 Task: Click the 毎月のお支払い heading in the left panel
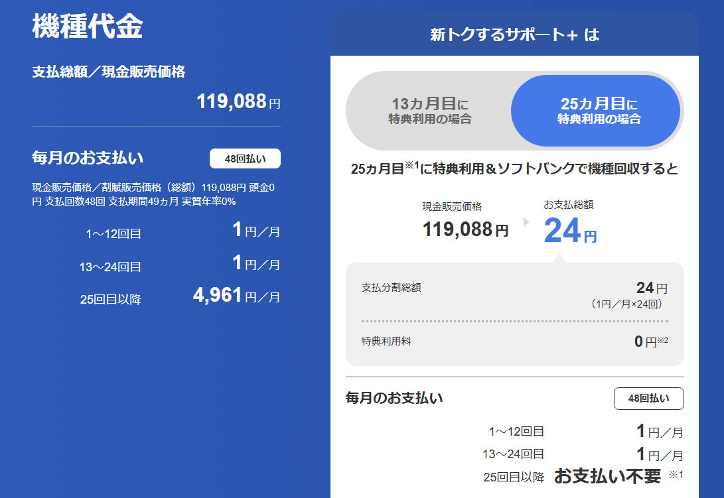coord(88,158)
